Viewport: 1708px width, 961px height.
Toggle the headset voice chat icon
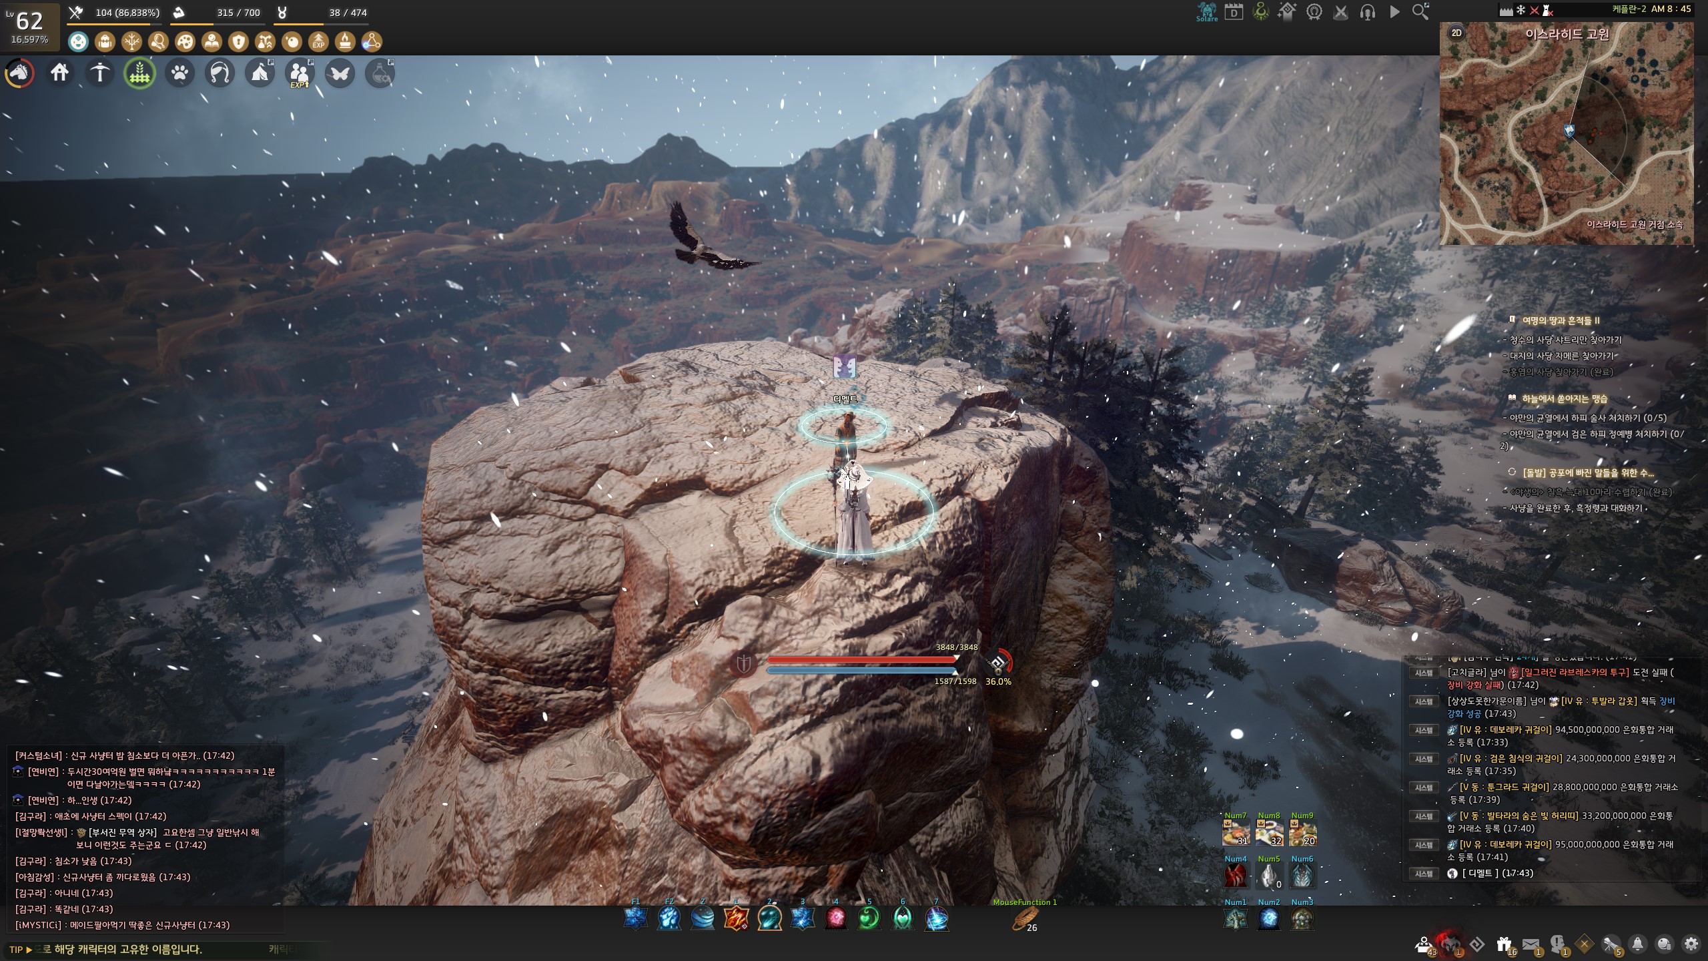[1367, 12]
